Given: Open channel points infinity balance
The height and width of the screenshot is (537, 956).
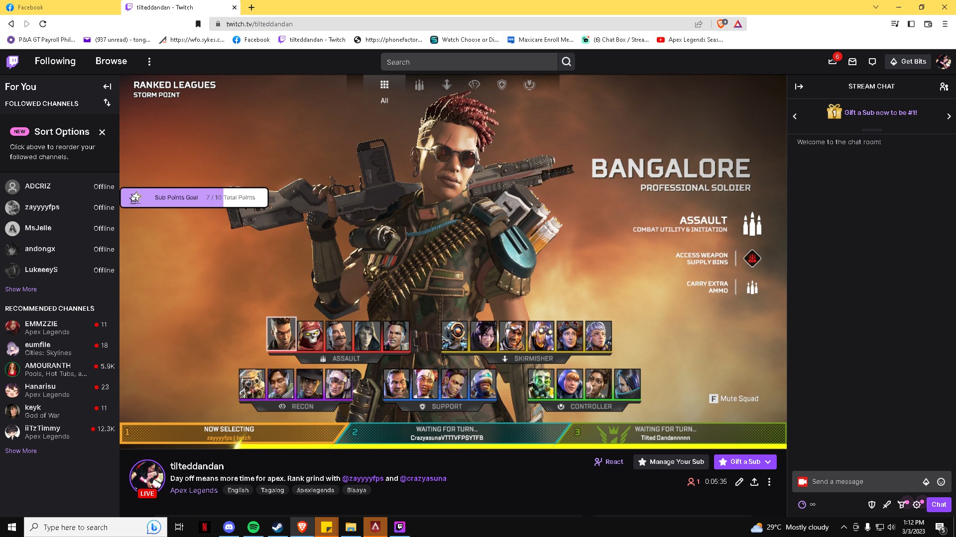Looking at the screenshot, I should click(807, 505).
